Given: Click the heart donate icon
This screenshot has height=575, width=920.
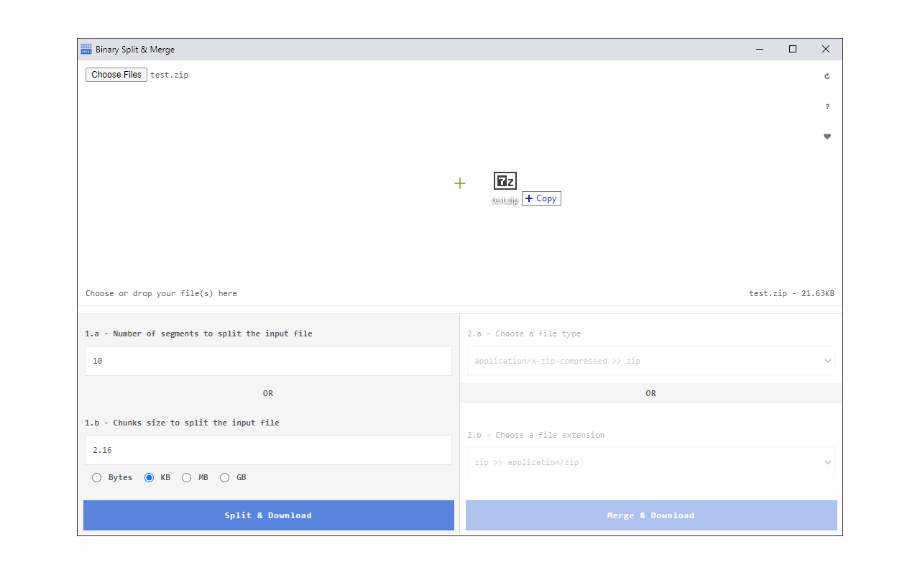Looking at the screenshot, I should [827, 136].
